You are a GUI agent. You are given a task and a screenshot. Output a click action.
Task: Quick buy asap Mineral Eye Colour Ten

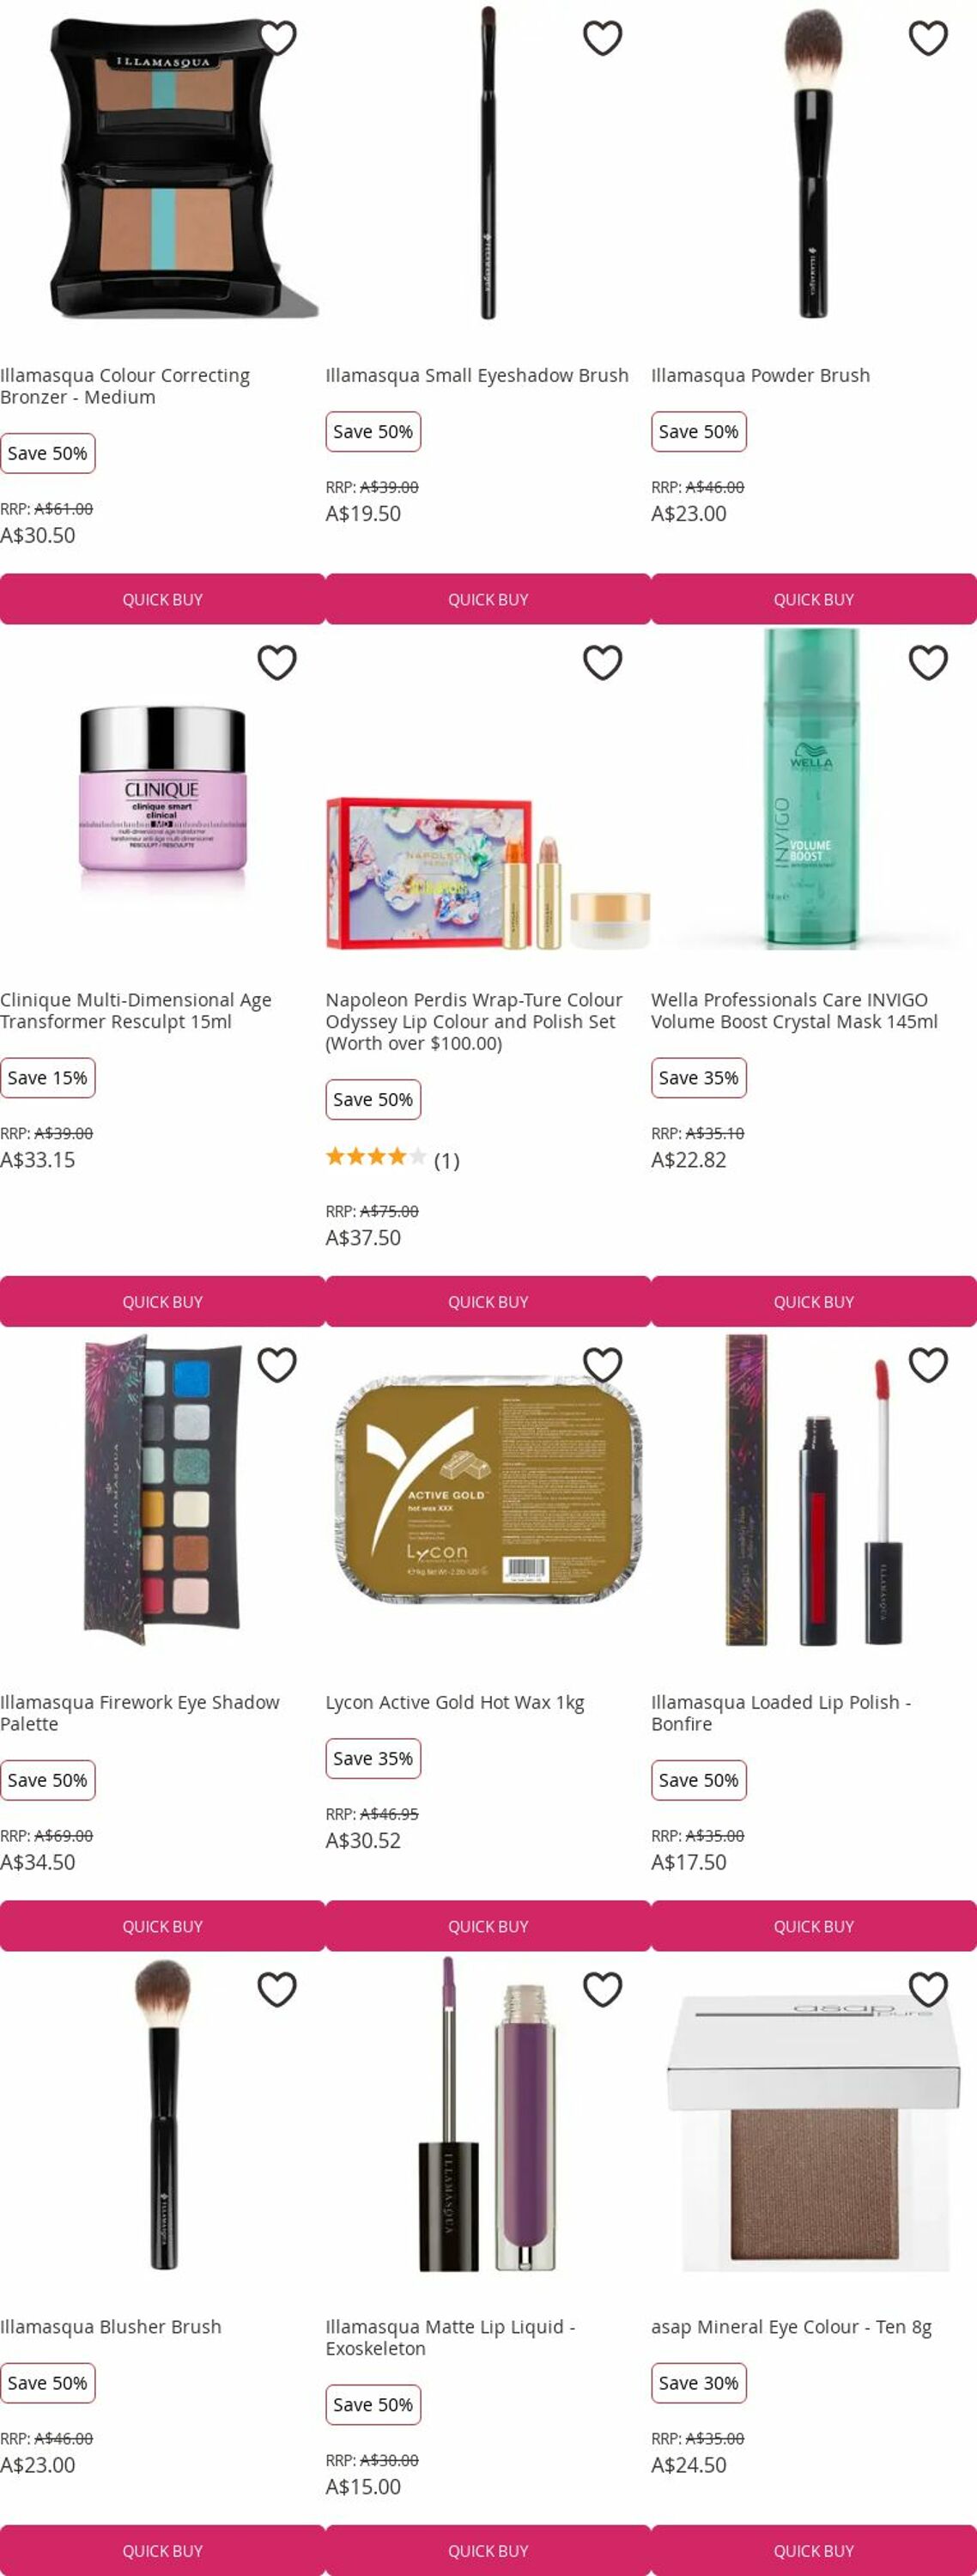[813, 2550]
